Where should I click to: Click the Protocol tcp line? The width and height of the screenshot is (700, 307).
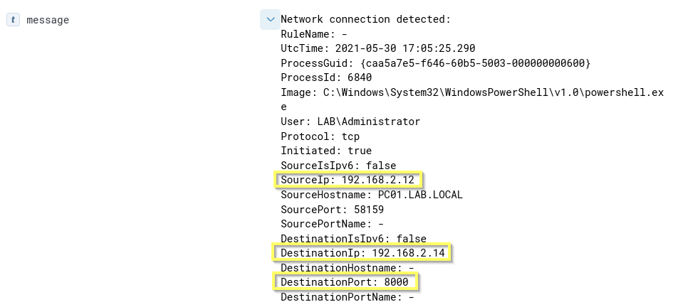(320, 136)
